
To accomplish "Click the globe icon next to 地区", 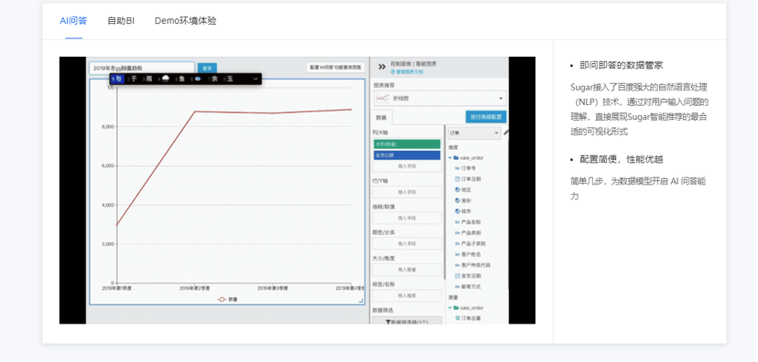I will click(458, 190).
